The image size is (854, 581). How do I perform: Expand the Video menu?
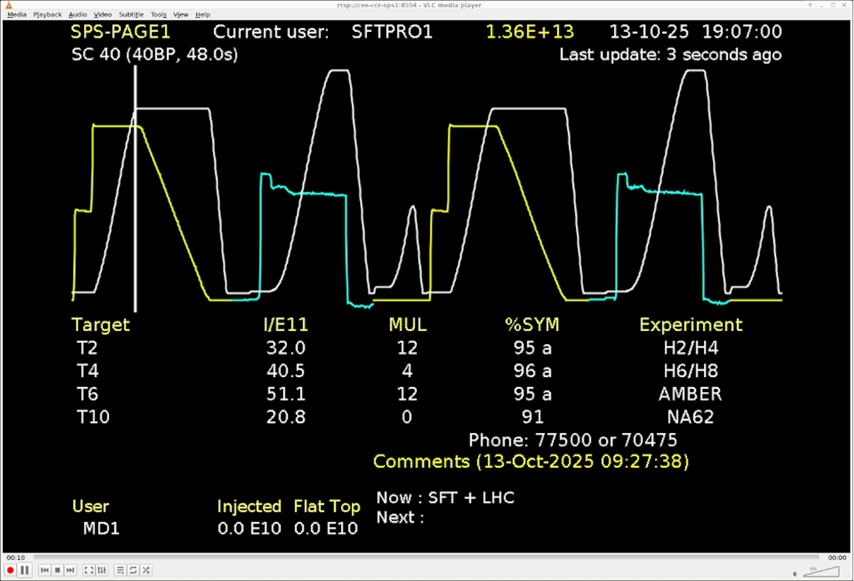coord(103,14)
